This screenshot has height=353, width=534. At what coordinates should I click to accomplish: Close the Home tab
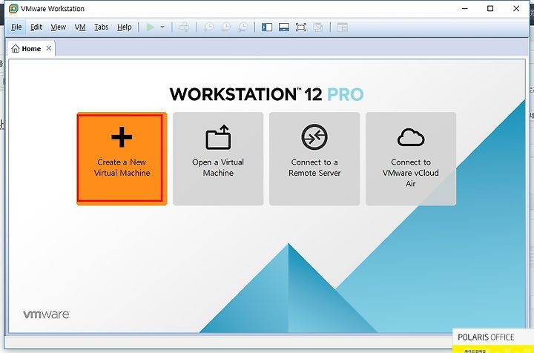coord(49,48)
